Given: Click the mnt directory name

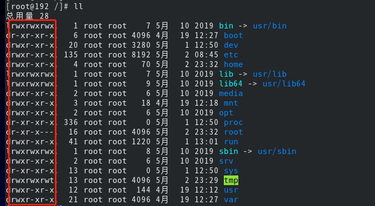Looking at the screenshot, I should point(231,103).
